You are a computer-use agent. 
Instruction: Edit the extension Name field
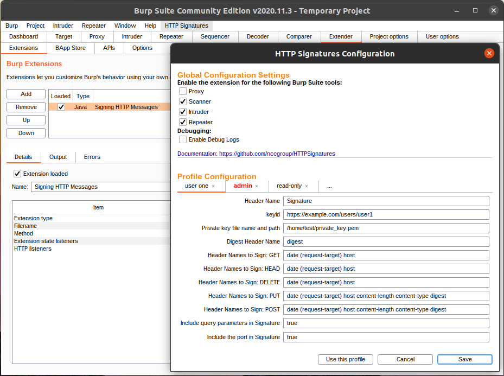100,187
